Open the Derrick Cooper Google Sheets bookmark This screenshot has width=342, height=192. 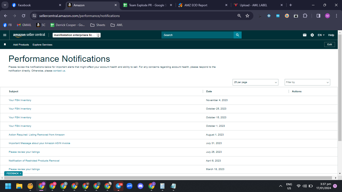point(68,25)
